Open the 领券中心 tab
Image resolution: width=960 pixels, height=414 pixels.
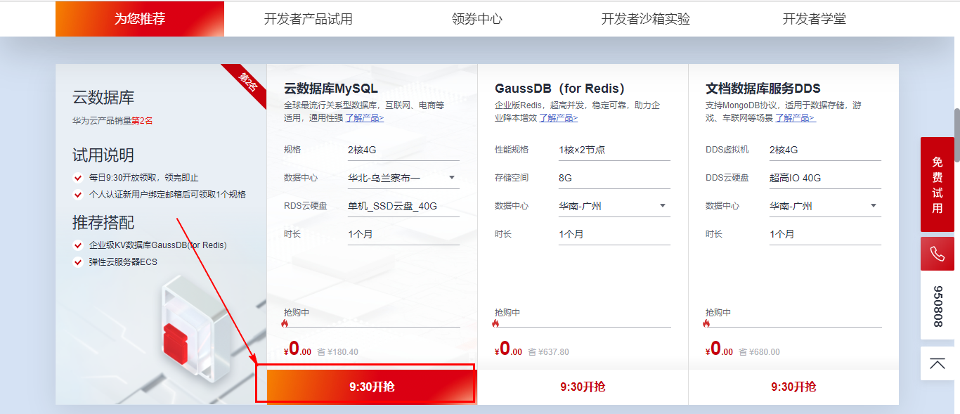477,19
